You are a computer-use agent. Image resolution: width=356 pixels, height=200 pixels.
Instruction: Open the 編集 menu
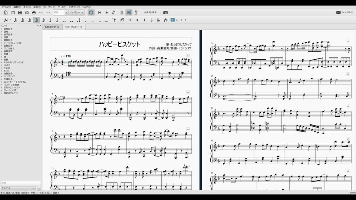(17, 7)
